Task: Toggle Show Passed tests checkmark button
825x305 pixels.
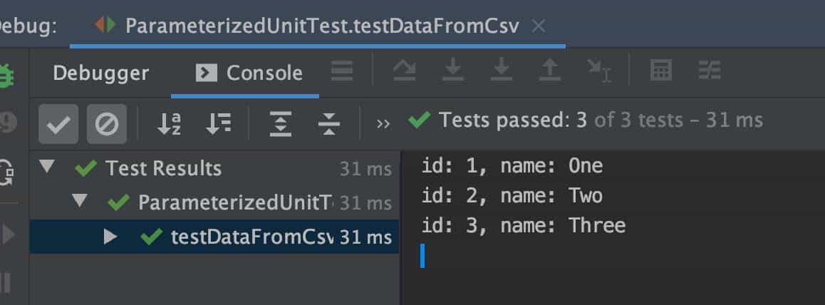Action: click(58, 124)
